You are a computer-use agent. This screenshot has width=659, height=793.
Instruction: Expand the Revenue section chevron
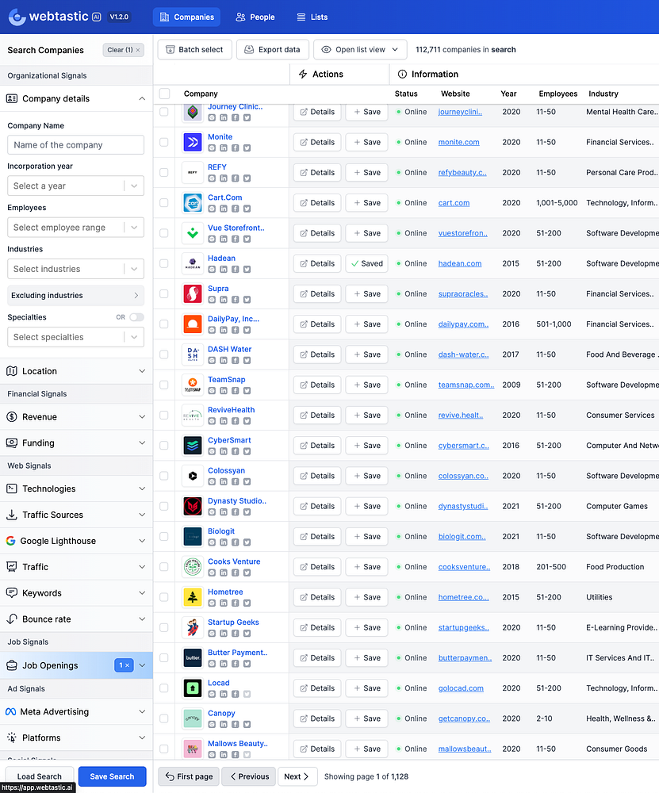pyautogui.click(x=142, y=417)
